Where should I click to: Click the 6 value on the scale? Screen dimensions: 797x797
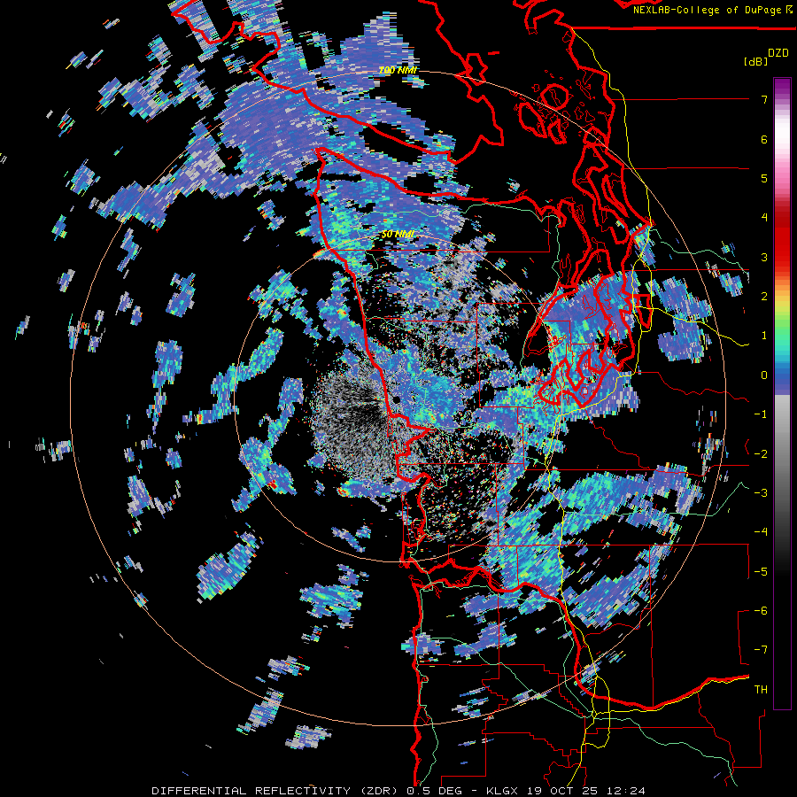(764, 139)
